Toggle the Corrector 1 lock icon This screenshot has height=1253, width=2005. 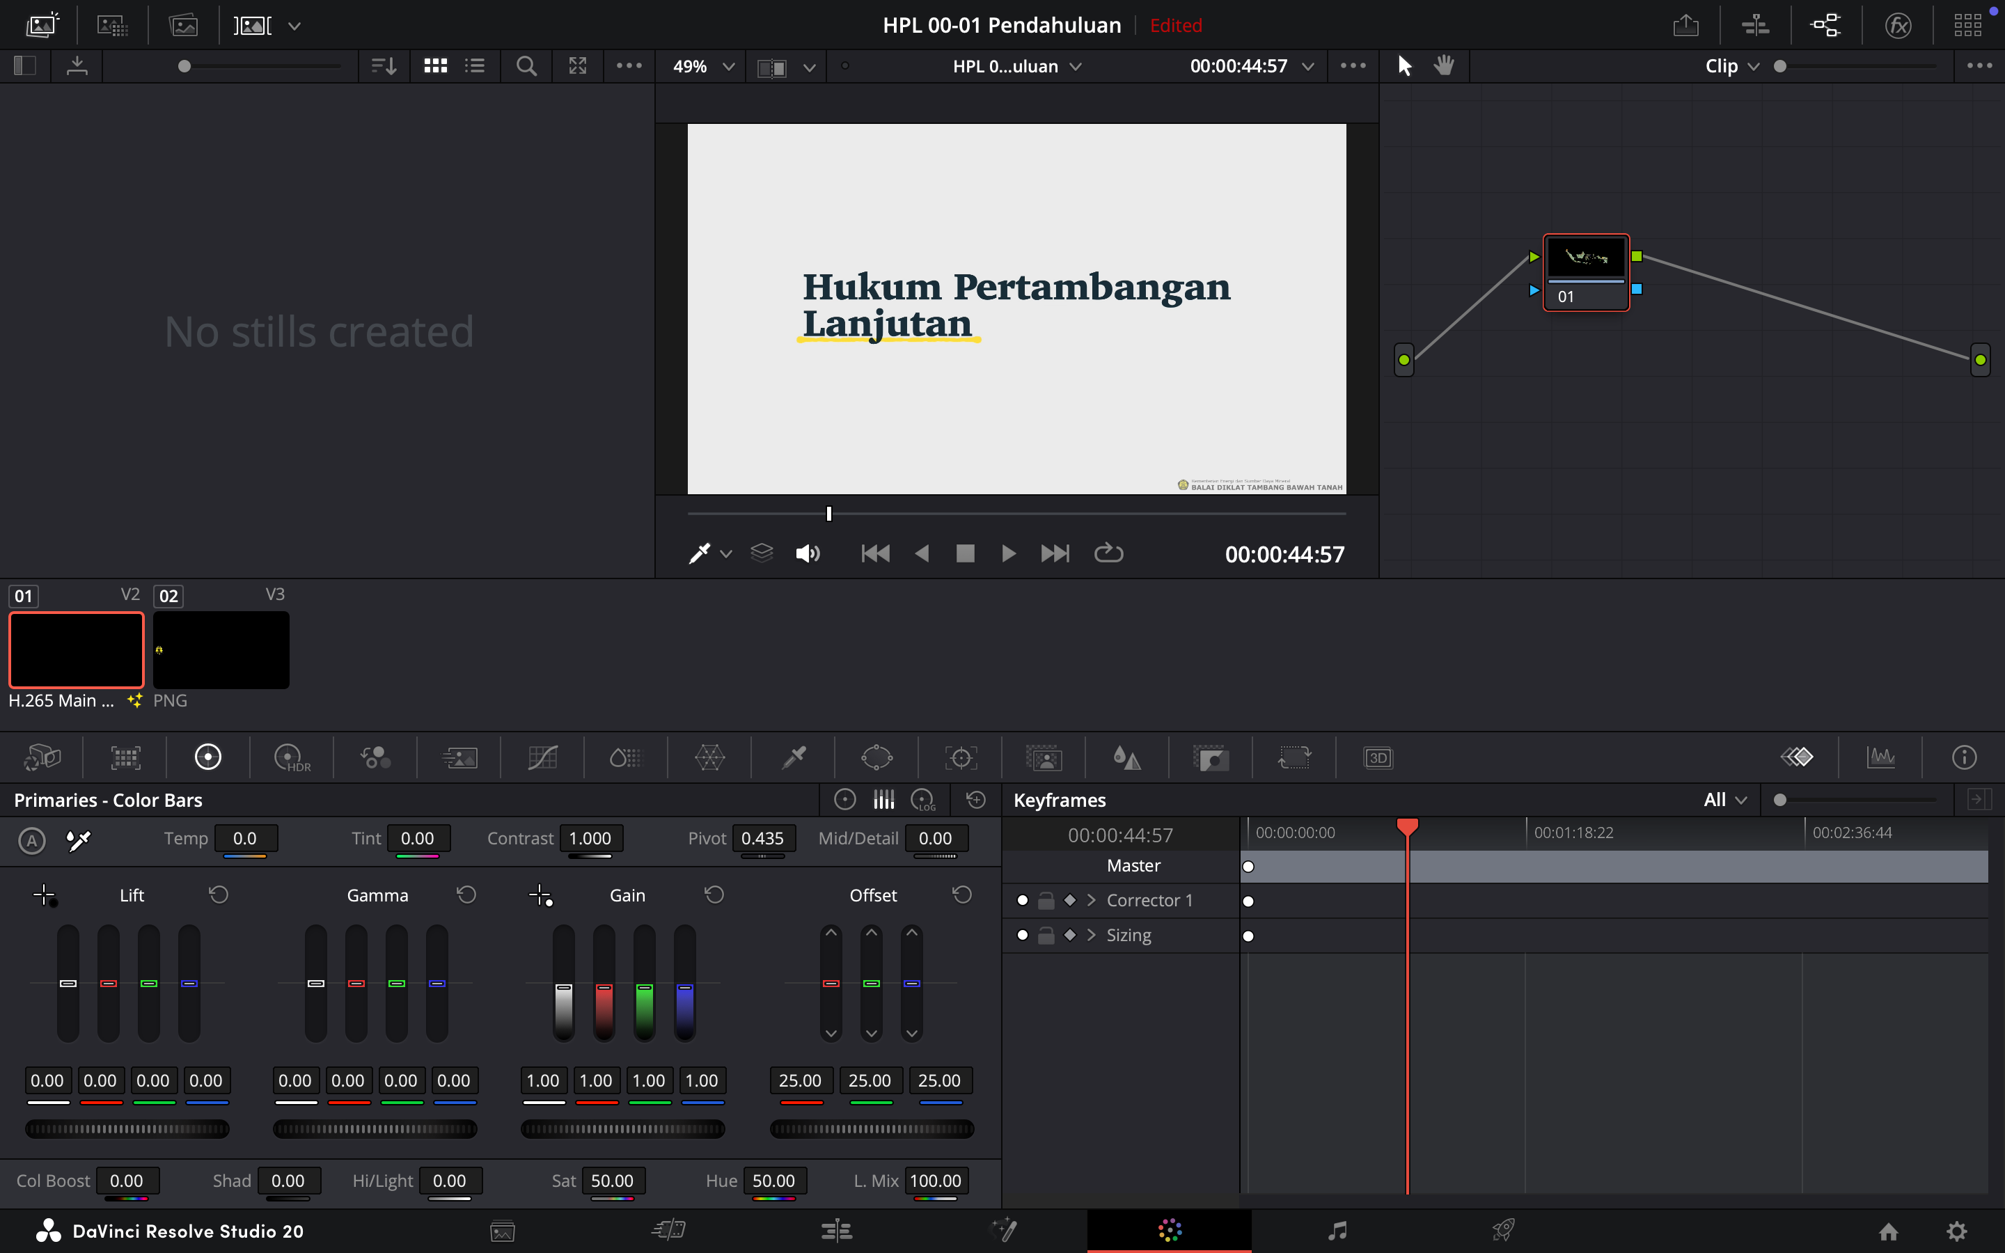[1046, 901]
